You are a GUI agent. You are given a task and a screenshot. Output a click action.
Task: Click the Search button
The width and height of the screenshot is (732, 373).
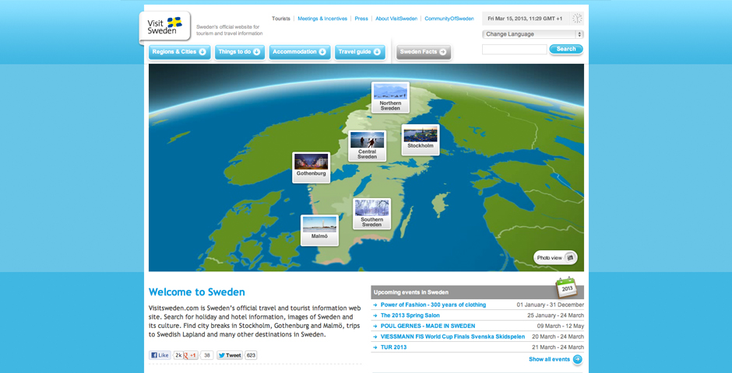point(566,49)
